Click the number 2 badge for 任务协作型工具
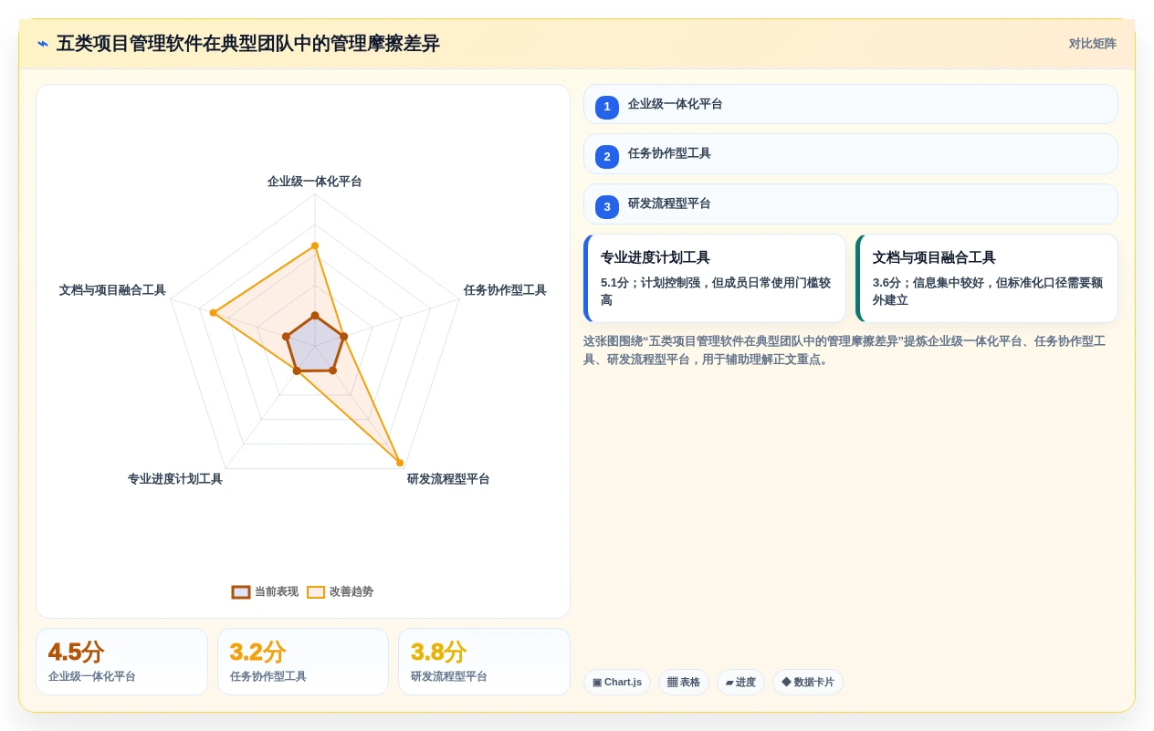 click(607, 157)
